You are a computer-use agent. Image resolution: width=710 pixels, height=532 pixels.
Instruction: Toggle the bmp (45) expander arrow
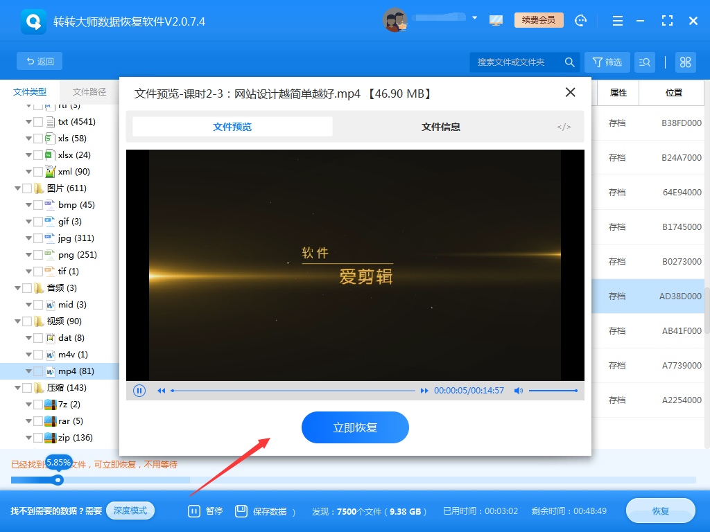pos(28,205)
